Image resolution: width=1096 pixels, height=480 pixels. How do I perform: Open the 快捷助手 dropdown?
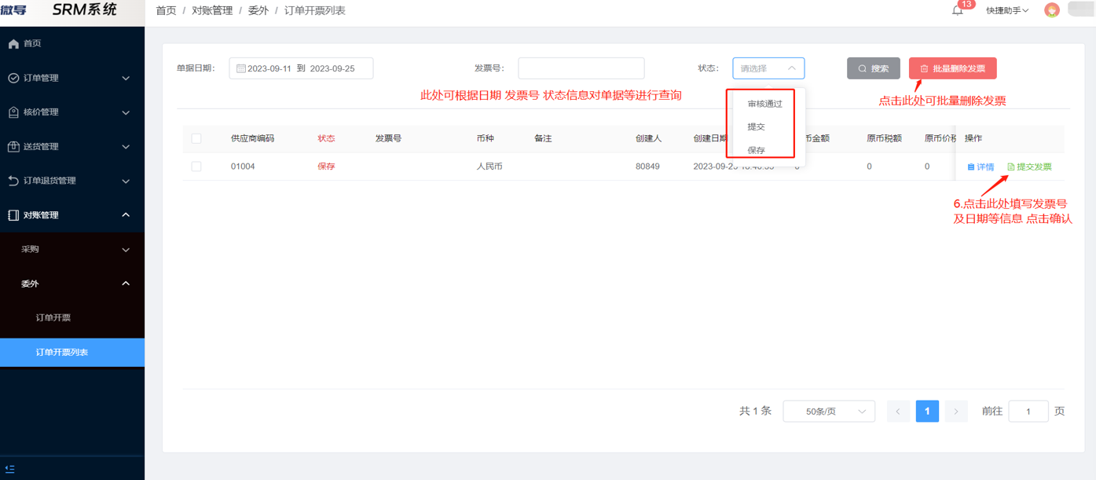1004,10
